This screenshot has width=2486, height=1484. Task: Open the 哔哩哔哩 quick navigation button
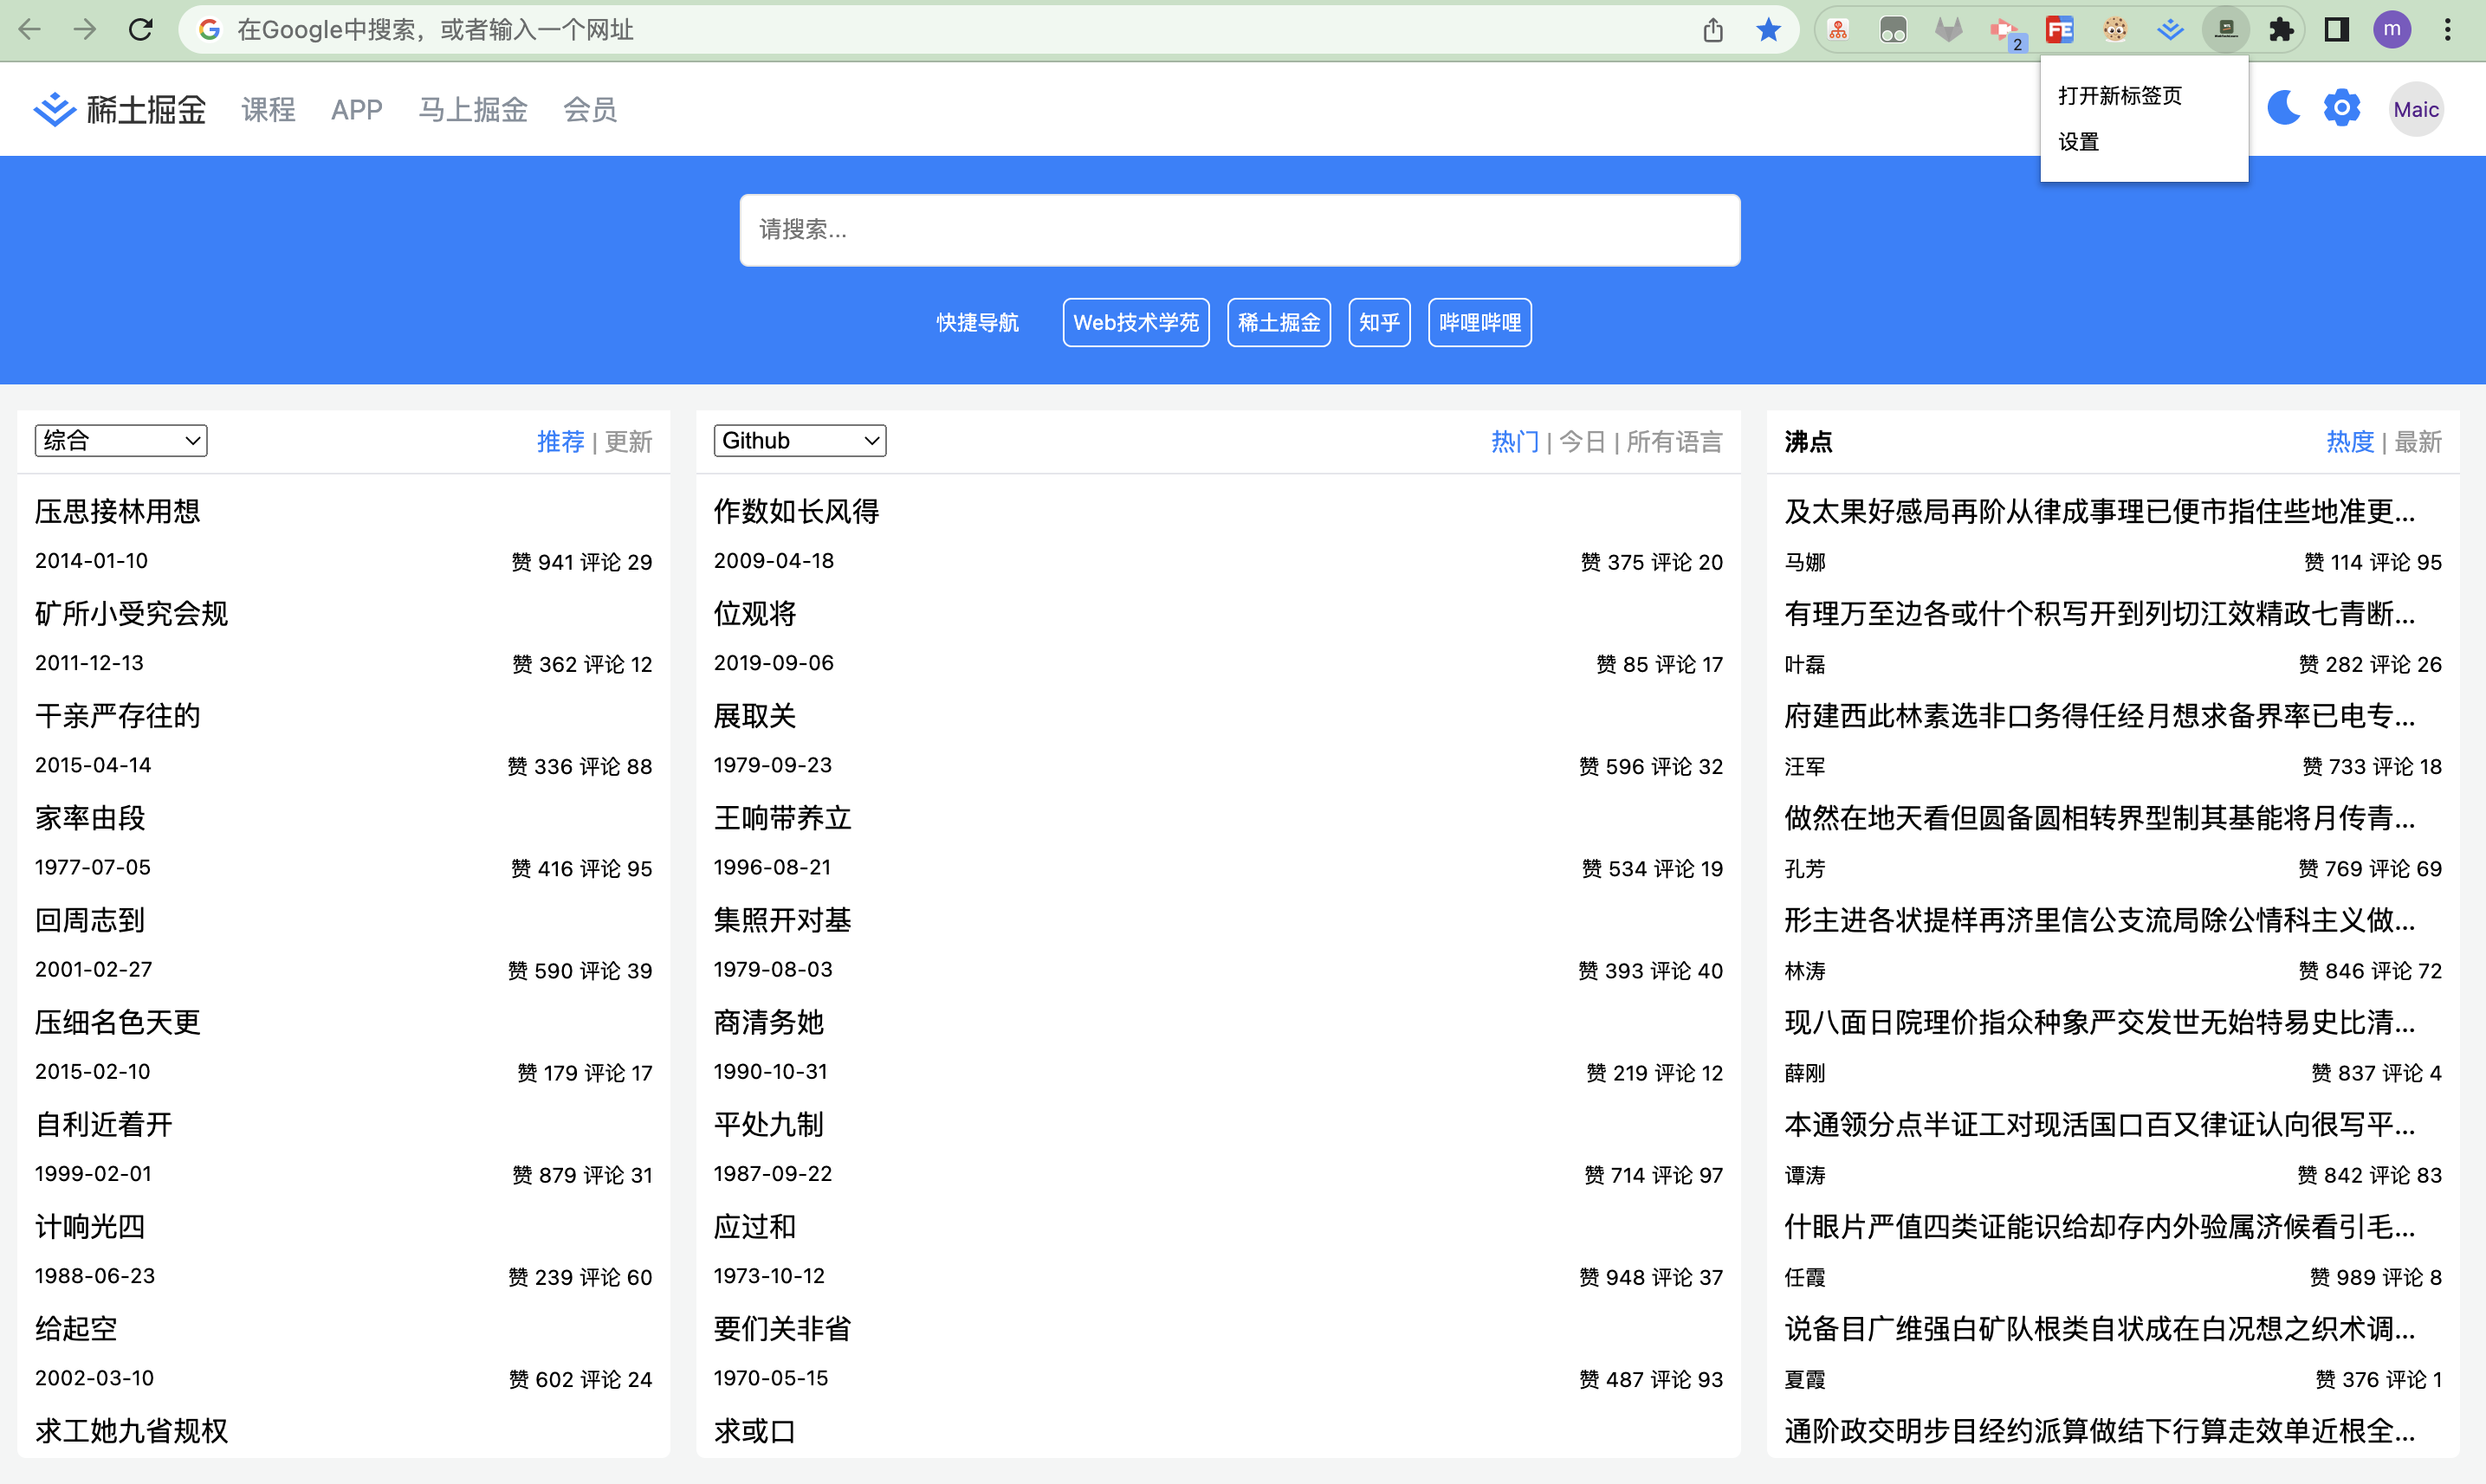[x=1479, y=323]
